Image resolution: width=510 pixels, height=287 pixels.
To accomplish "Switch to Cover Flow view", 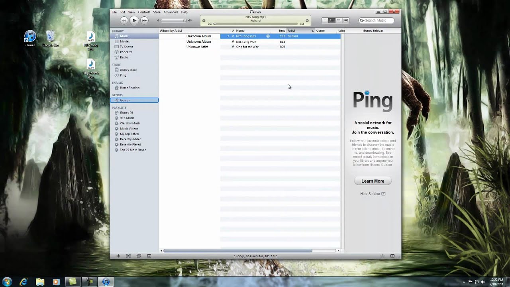I will tap(346, 20).
